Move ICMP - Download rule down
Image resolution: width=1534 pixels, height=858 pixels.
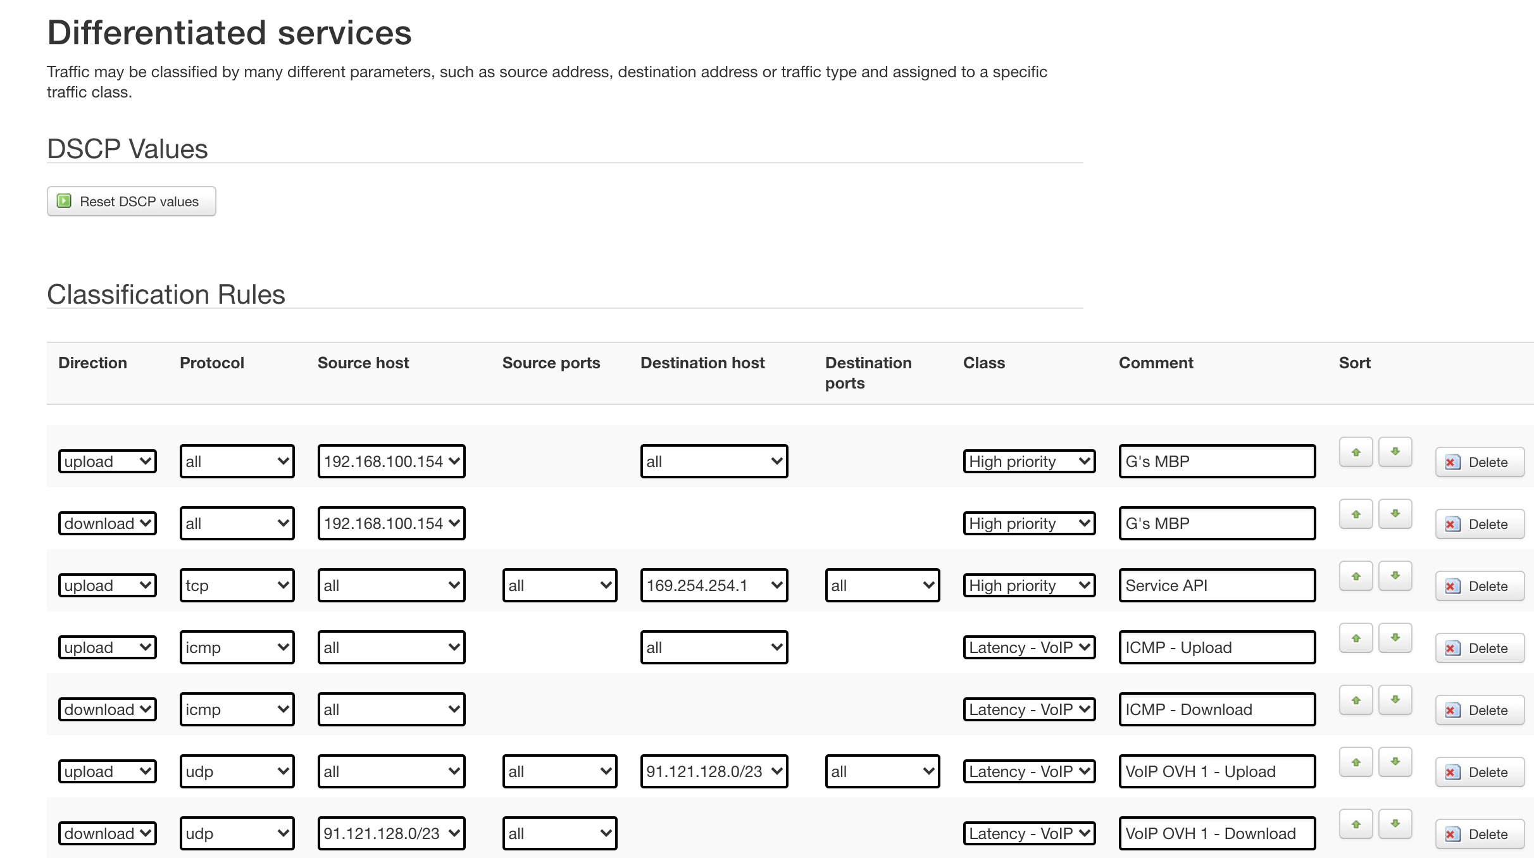1395,700
